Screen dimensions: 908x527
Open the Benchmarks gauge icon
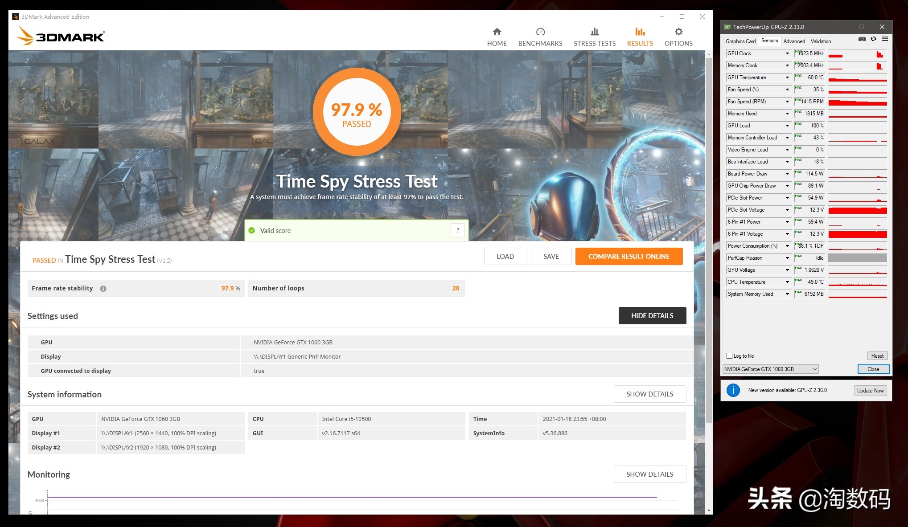point(540,36)
